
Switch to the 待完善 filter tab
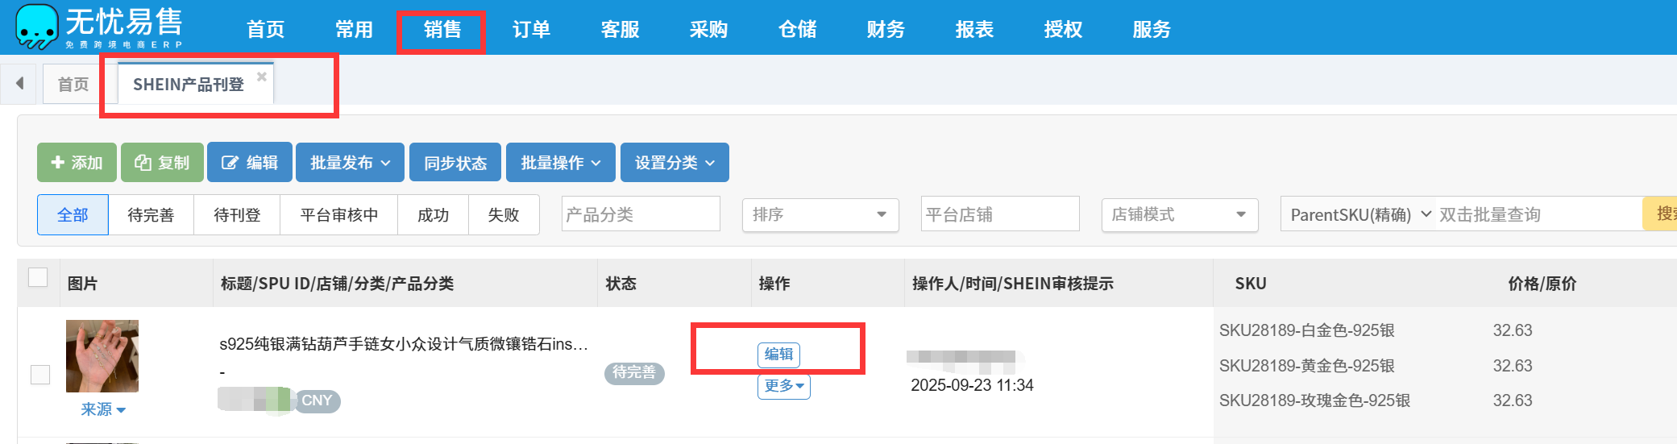[x=151, y=215]
